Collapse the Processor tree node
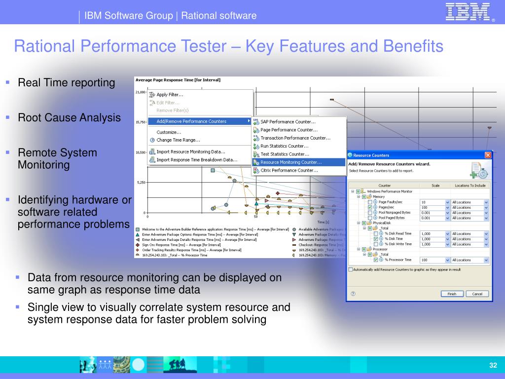The width and height of the screenshot is (505, 379). pos(359,249)
